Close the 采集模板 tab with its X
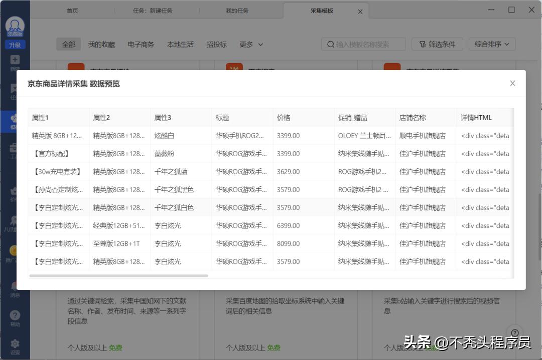This screenshot has height=360, width=542. click(360, 12)
